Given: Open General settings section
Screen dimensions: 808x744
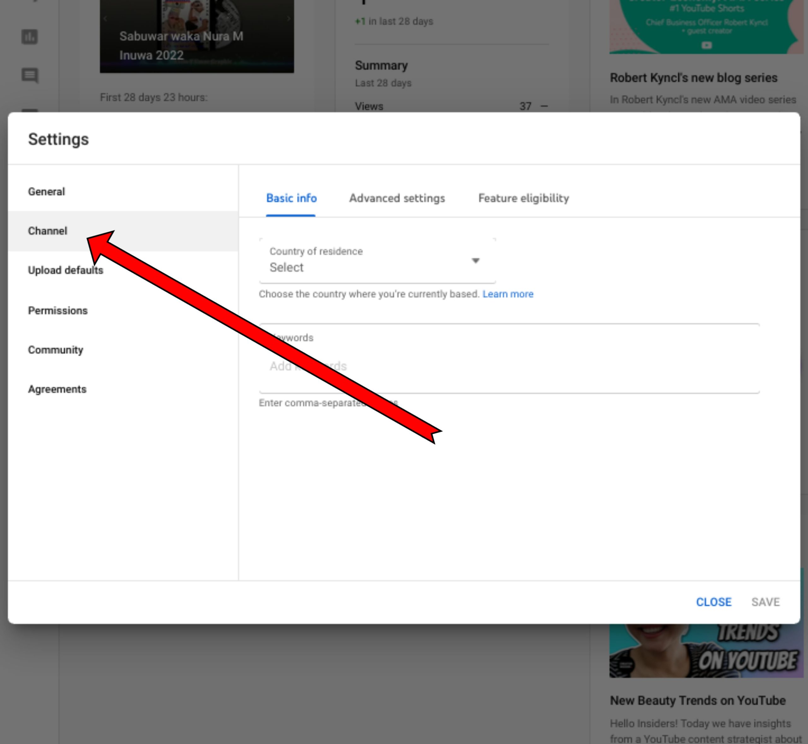Looking at the screenshot, I should pyautogui.click(x=46, y=192).
